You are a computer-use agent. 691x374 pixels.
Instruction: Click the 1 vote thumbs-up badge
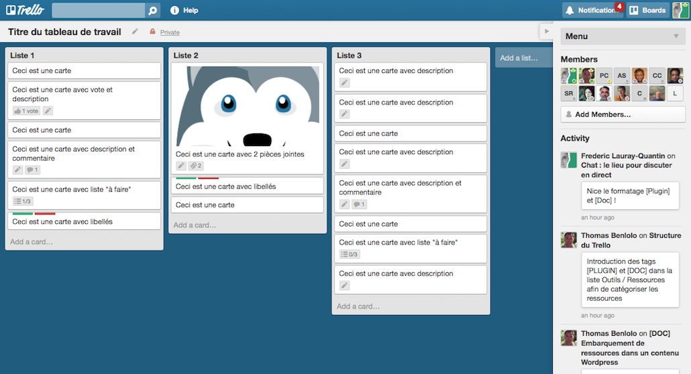[26, 111]
